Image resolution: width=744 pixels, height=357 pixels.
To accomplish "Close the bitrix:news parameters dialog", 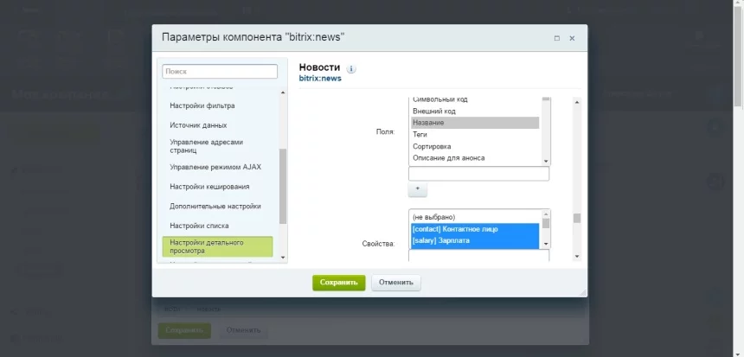I will (x=572, y=38).
